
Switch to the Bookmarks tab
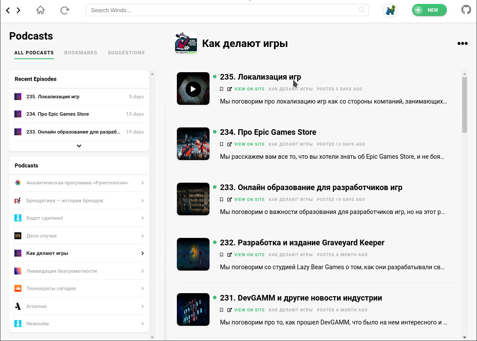81,53
